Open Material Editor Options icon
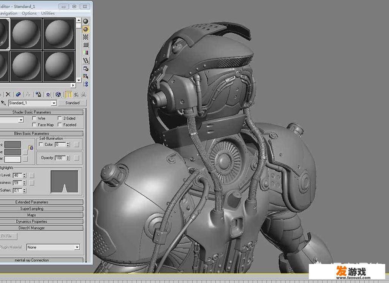 [x=86, y=69]
